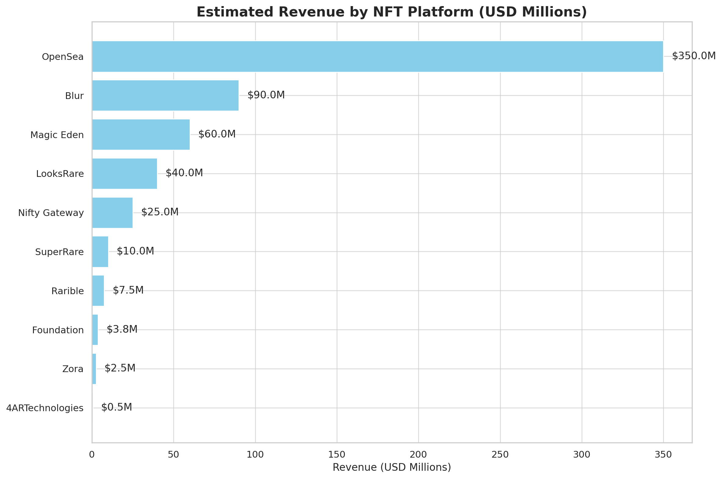722x479 pixels.
Task: Click the 200 tick on x-axis
Action: point(418,455)
